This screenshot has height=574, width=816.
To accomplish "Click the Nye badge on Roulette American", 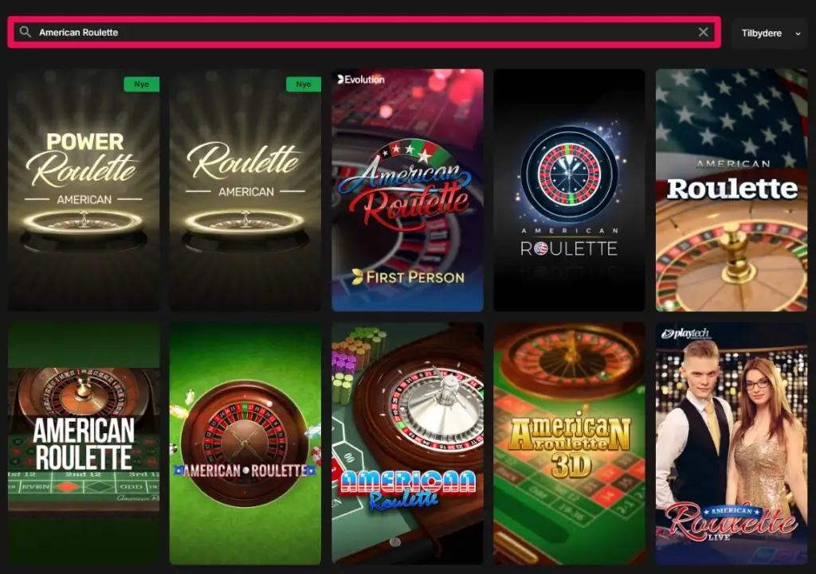I will click(x=304, y=84).
